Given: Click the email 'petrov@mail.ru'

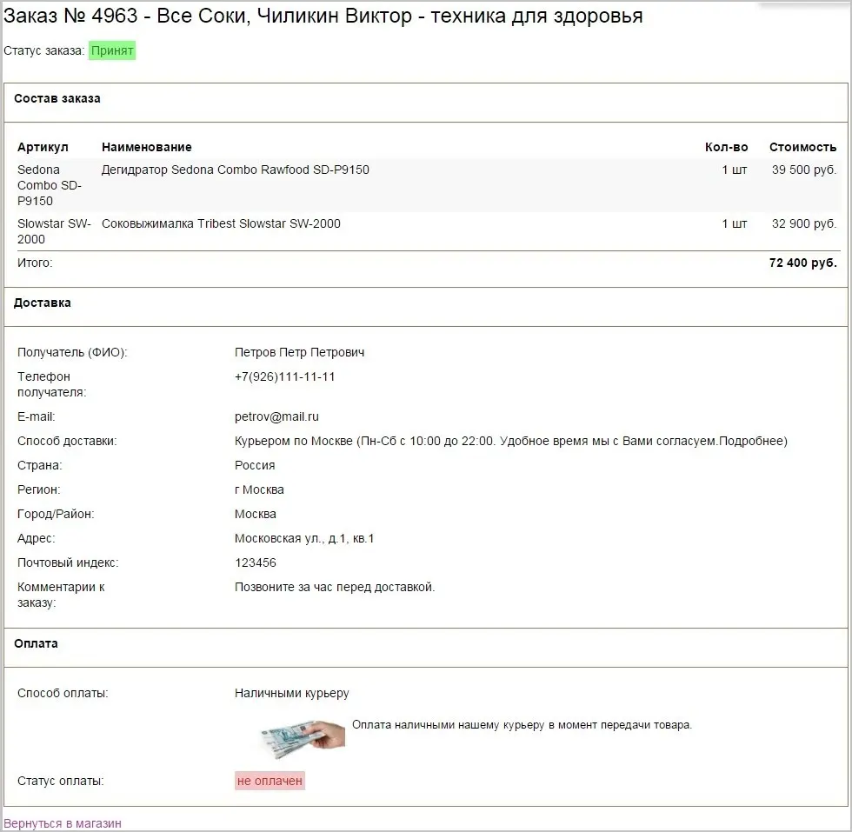Looking at the screenshot, I should click(276, 416).
